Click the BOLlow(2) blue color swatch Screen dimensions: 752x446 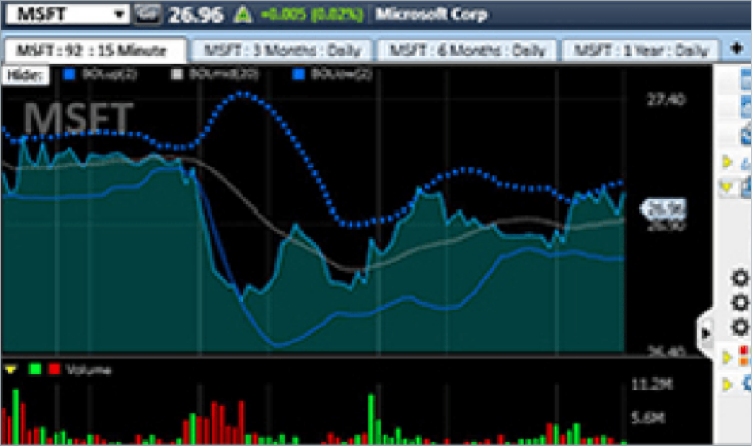coord(298,74)
